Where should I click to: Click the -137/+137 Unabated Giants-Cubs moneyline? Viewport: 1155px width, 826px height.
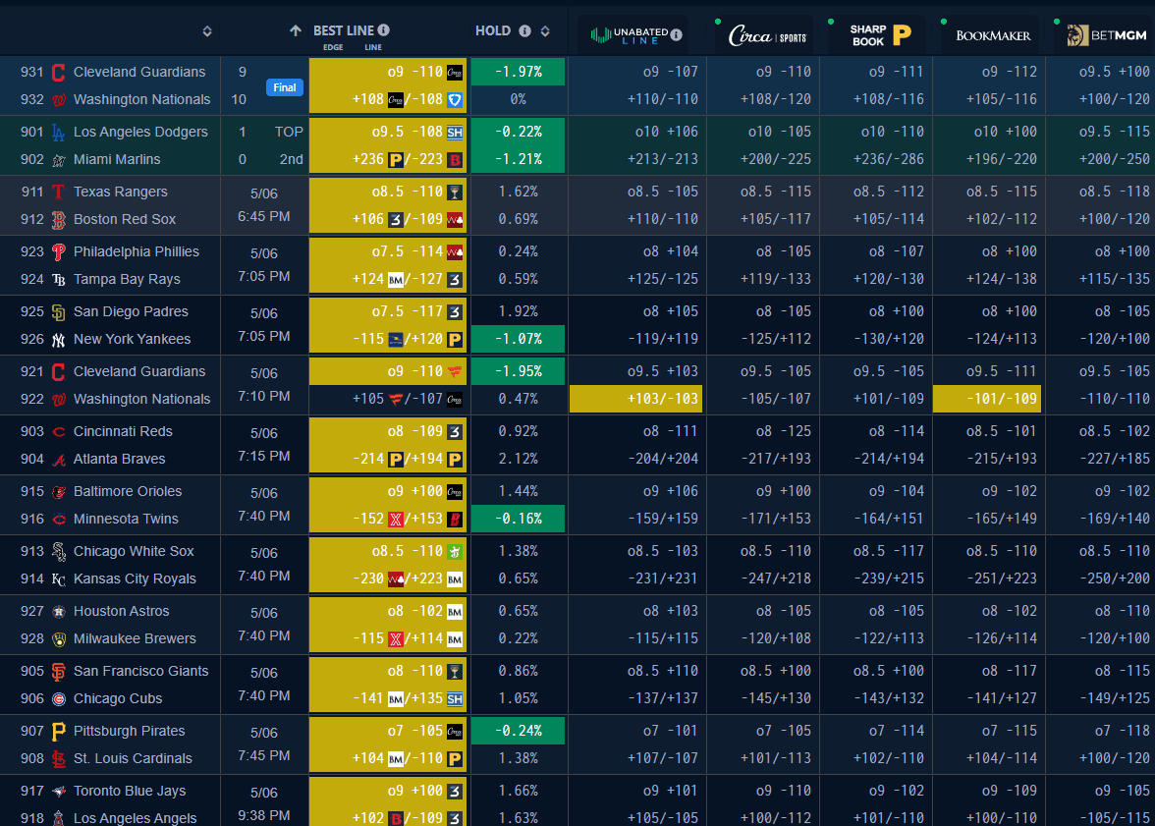(662, 698)
